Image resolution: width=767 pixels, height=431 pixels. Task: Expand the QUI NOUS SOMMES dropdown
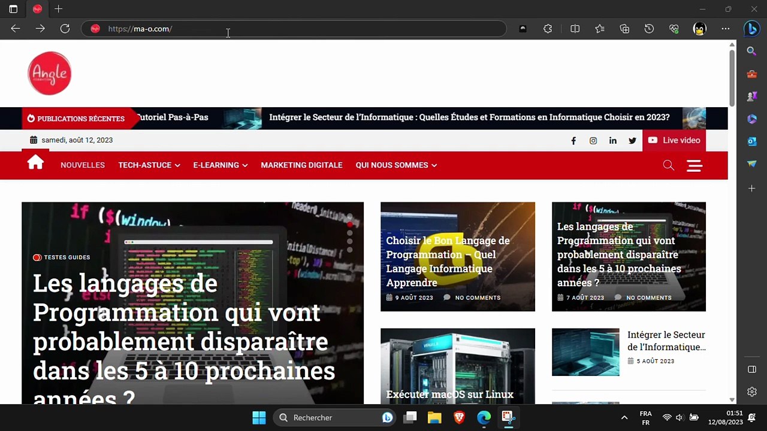(396, 165)
